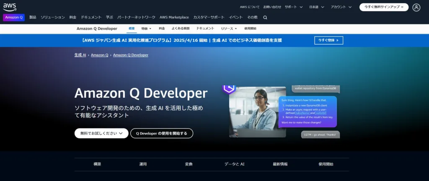Click the Amazon Q breadcrumb link
The height and width of the screenshot is (181, 429).
coord(100,55)
